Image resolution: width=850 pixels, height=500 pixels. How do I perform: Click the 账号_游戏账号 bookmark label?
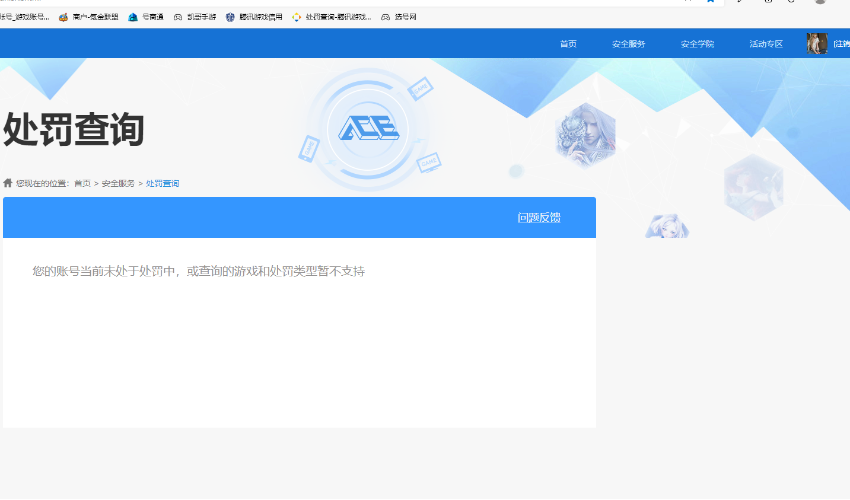[24, 17]
